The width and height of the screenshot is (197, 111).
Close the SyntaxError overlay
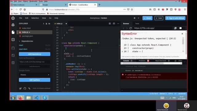click(x=182, y=34)
